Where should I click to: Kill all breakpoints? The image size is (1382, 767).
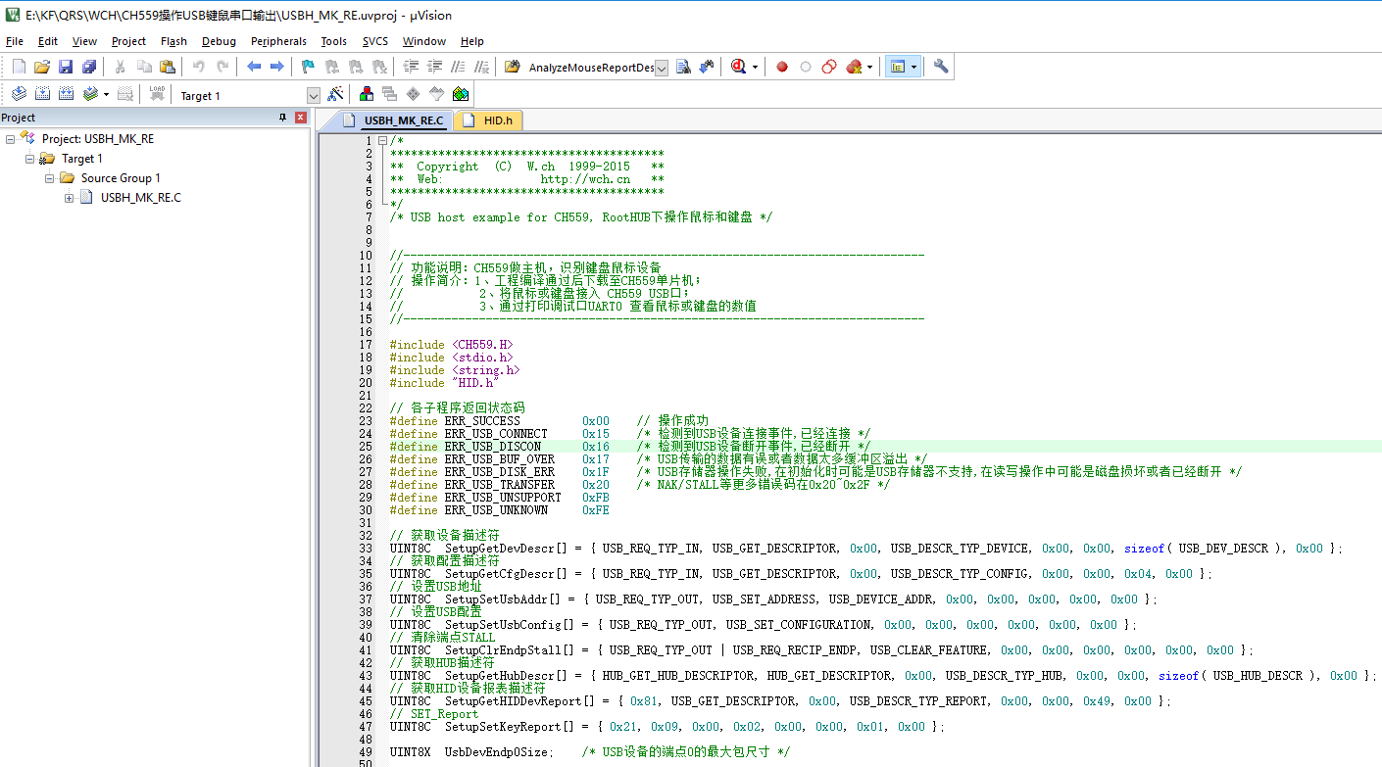click(854, 67)
